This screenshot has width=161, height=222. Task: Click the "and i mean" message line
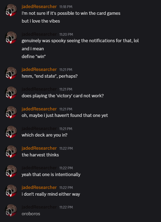pos(33,49)
